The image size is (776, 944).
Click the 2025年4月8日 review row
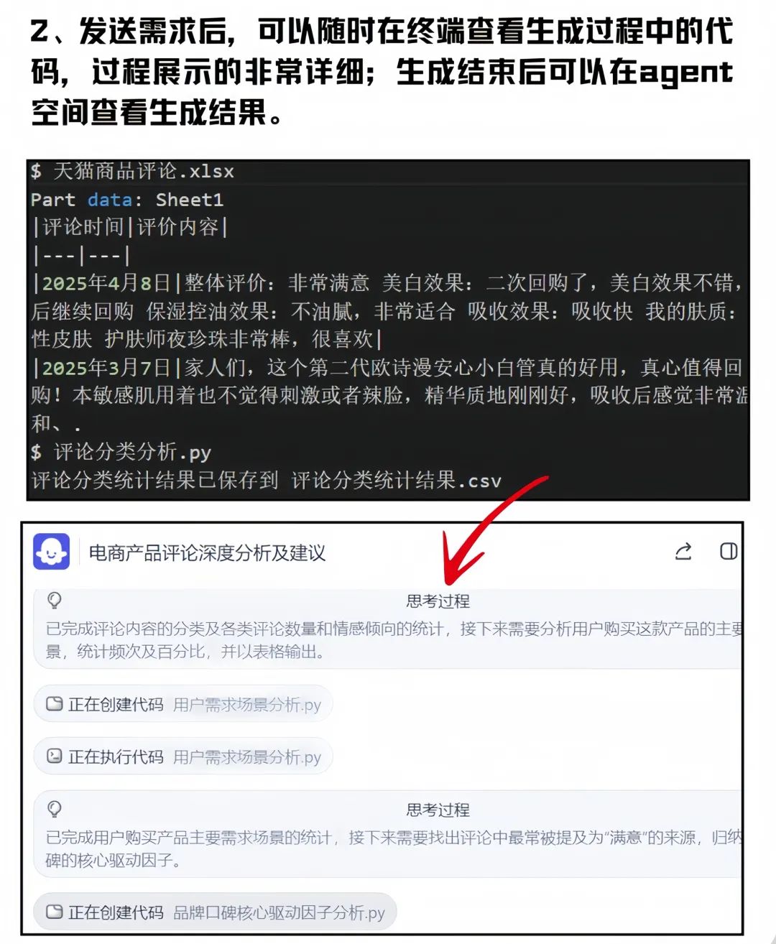click(x=388, y=311)
